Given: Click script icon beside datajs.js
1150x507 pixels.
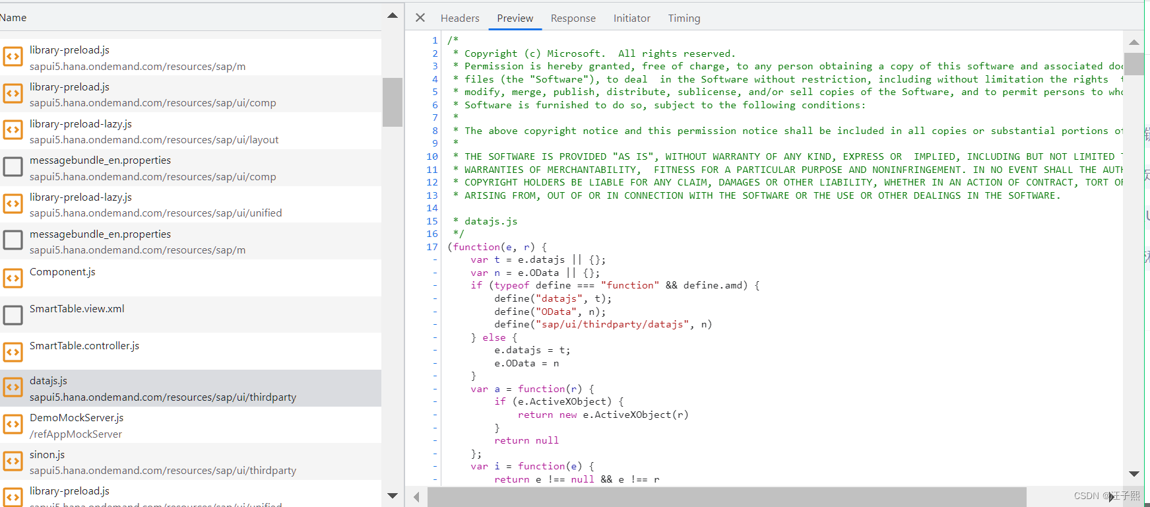Looking at the screenshot, I should click(x=13, y=388).
